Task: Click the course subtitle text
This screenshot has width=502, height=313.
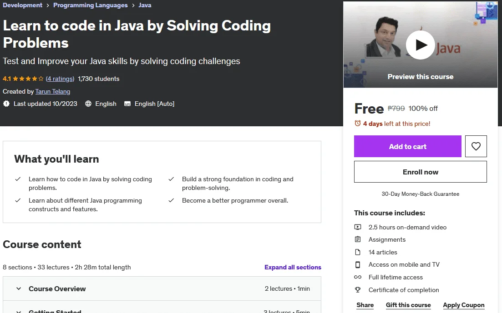Action: coord(122,61)
